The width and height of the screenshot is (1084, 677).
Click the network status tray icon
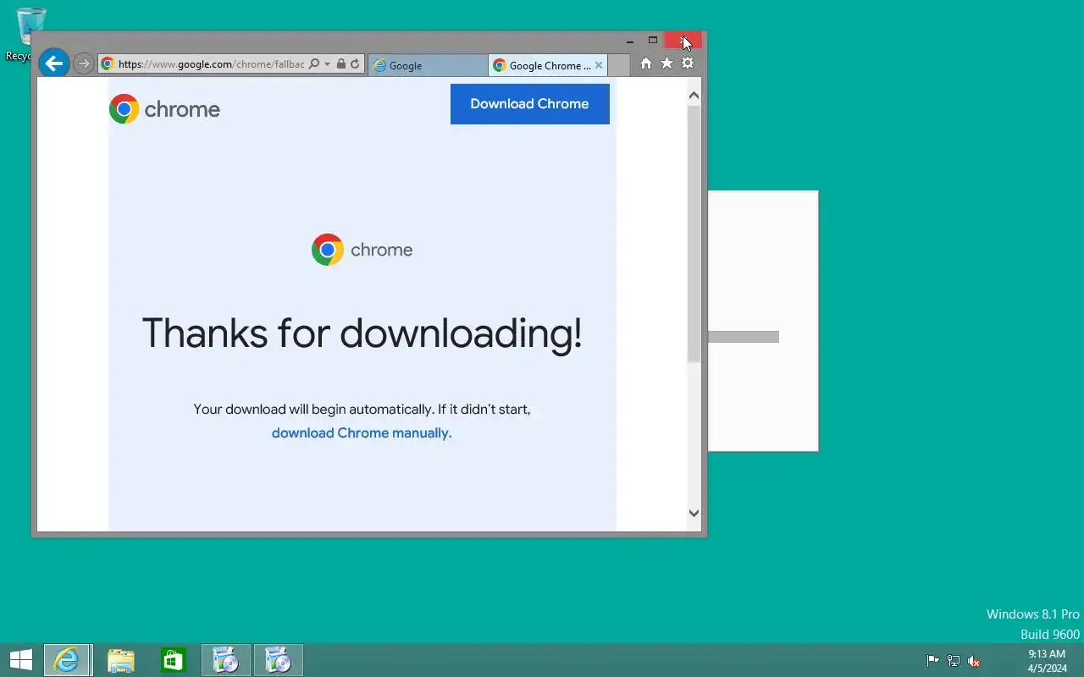tap(954, 661)
